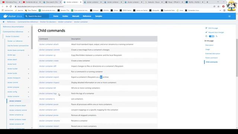Expand docker buildx in sidebar
The image size is (238, 134).
pos(29,74)
